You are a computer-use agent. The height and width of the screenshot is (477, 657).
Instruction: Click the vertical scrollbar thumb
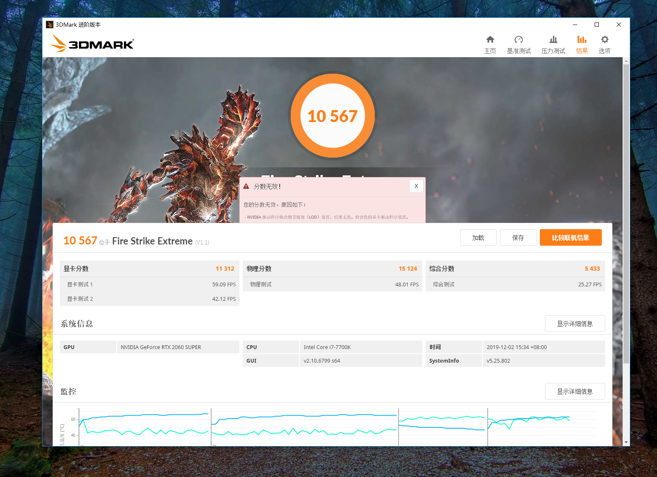626,212
